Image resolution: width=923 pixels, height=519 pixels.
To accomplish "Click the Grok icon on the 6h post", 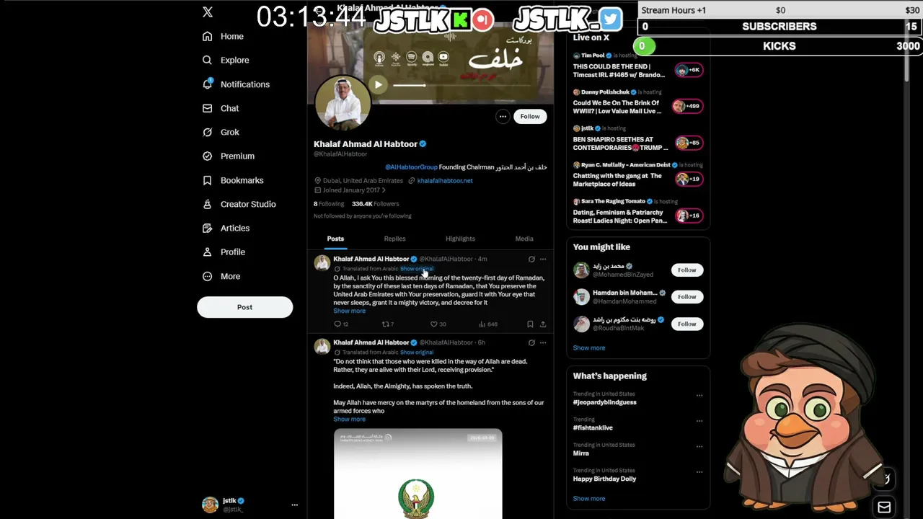I will tap(531, 342).
